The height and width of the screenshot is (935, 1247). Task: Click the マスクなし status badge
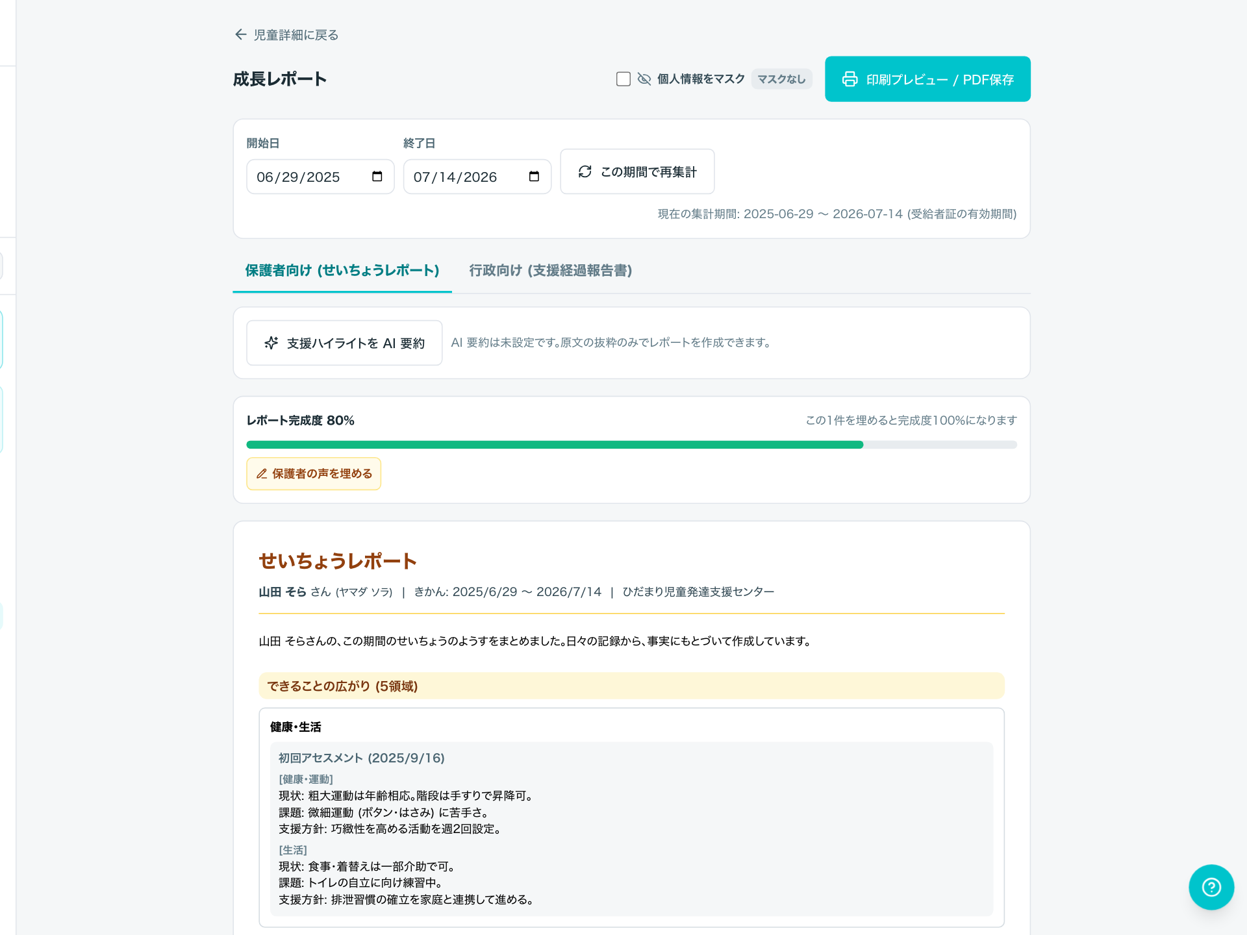click(781, 79)
